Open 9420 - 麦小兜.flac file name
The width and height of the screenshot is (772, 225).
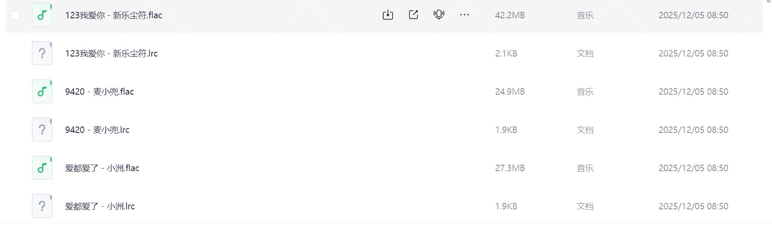click(x=100, y=92)
